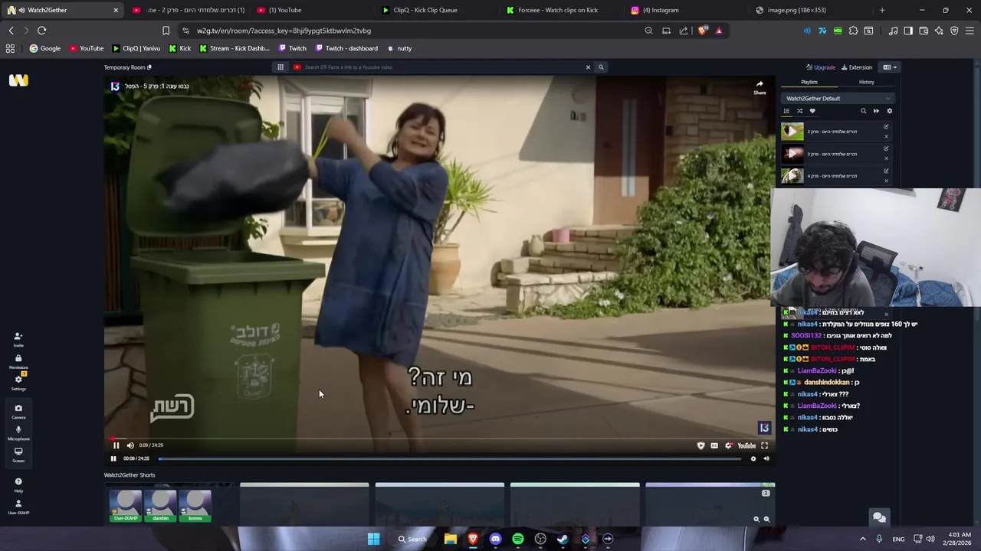Edit the episode 2 playlist item
Screen dimensions: 981x551
(x=886, y=126)
